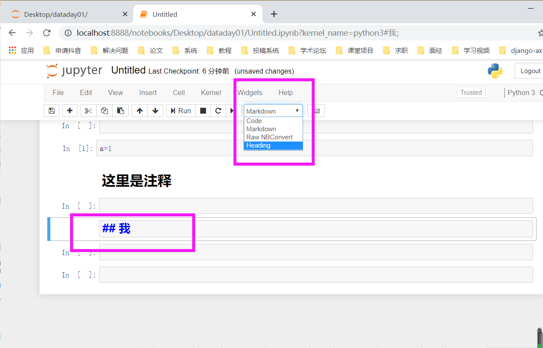The width and height of the screenshot is (543, 348).
Task: Close the Untitled browser tab
Action: tap(254, 14)
